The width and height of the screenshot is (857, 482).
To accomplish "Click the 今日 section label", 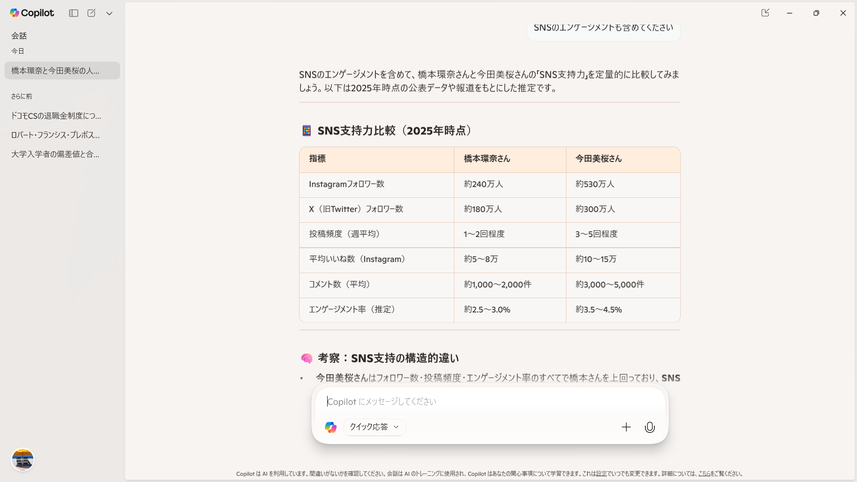I will coord(18,51).
